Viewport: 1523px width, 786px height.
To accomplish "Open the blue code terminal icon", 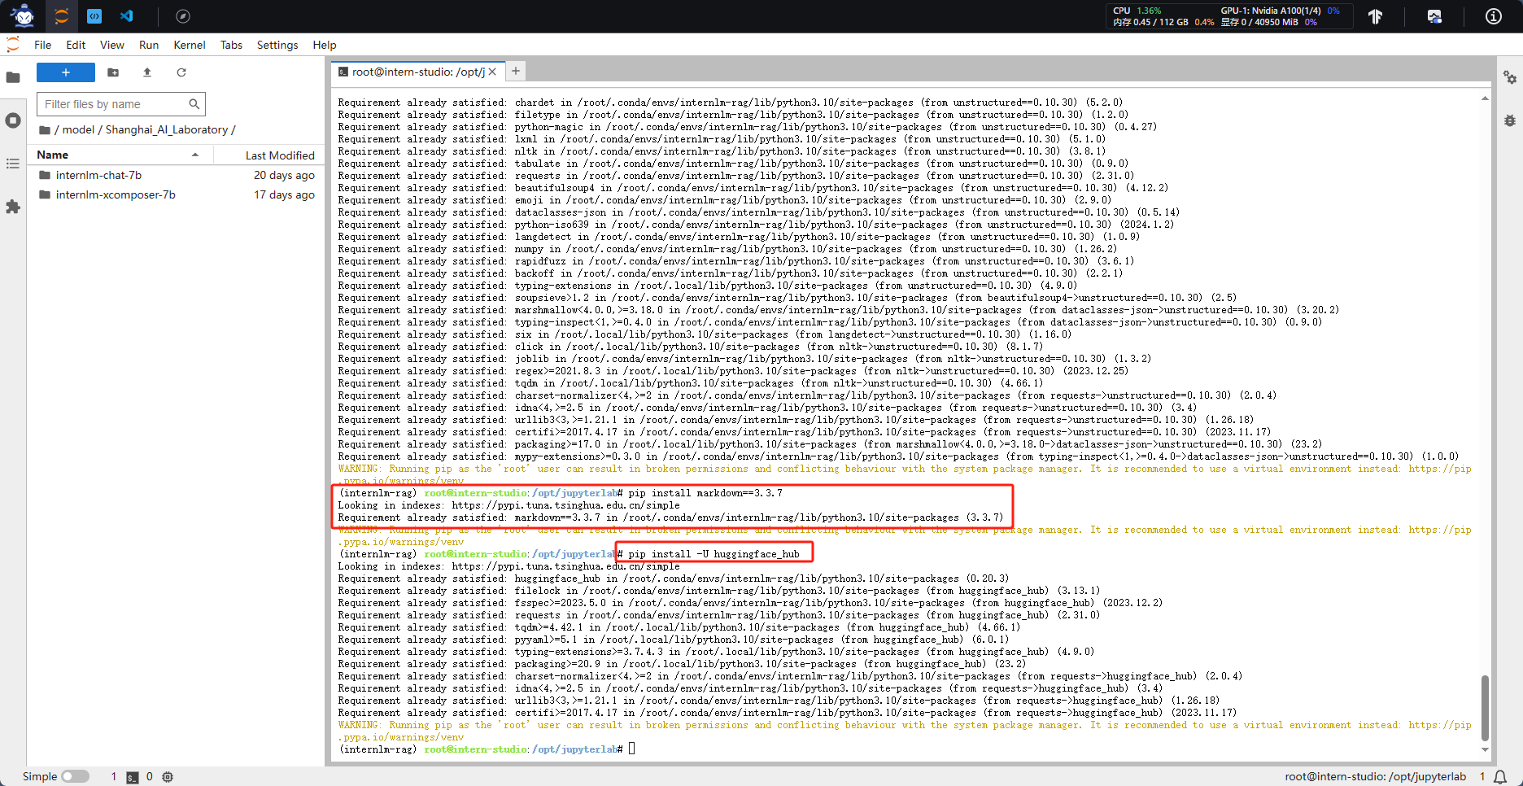I will [x=94, y=15].
